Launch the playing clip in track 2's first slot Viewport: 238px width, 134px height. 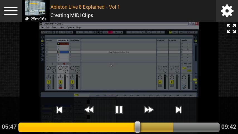[x=59, y=44]
